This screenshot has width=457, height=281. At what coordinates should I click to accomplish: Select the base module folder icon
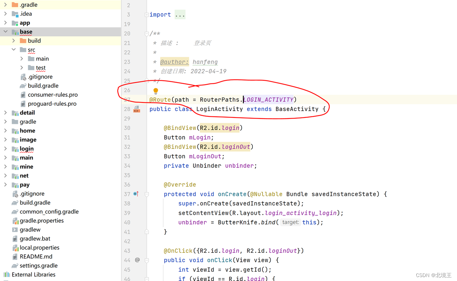[15, 32]
